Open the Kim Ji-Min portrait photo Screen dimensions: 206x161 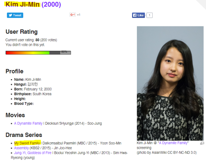[170, 83]
